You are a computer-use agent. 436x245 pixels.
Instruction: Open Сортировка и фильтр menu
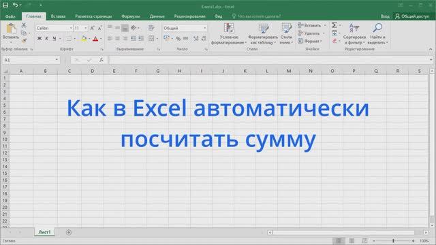click(354, 33)
